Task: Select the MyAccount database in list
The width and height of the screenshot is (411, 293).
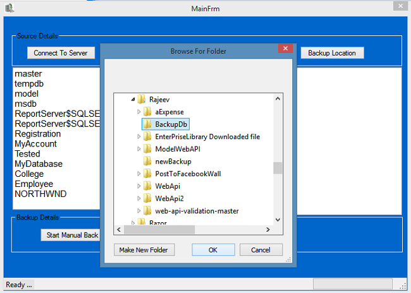Action: [x=35, y=144]
